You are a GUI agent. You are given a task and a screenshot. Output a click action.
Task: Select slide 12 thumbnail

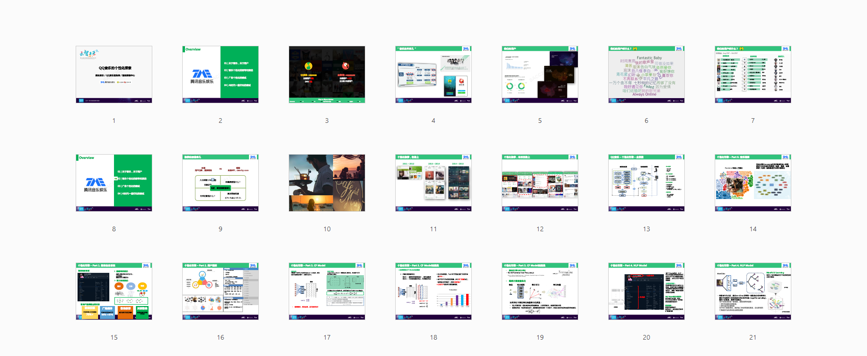(540, 183)
